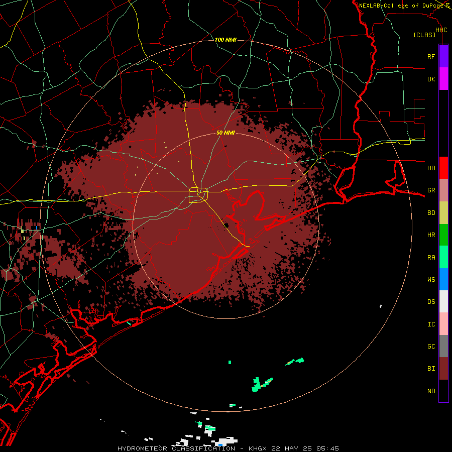Click the HA red legend swatch
Viewport: 452px width, 452px height.
click(x=443, y=168)
